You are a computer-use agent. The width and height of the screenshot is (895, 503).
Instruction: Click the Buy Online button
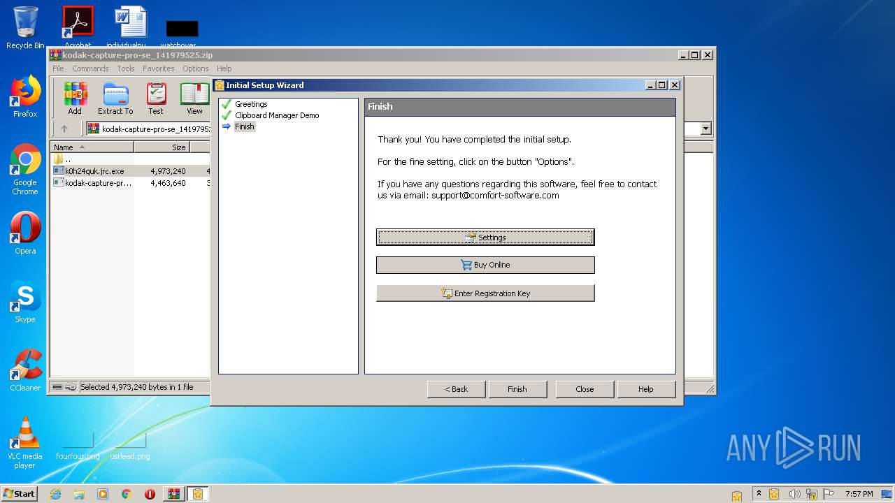pyautogui.click(x=485, y=265)
